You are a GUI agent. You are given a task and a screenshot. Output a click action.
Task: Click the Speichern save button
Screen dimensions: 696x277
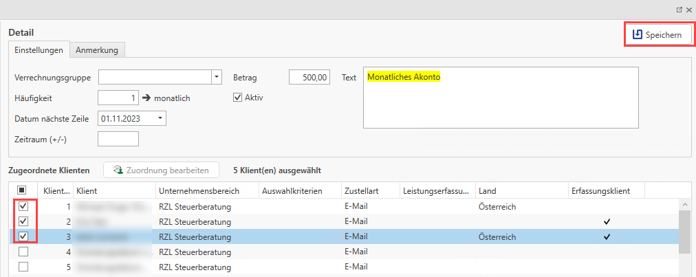(657, 34)
